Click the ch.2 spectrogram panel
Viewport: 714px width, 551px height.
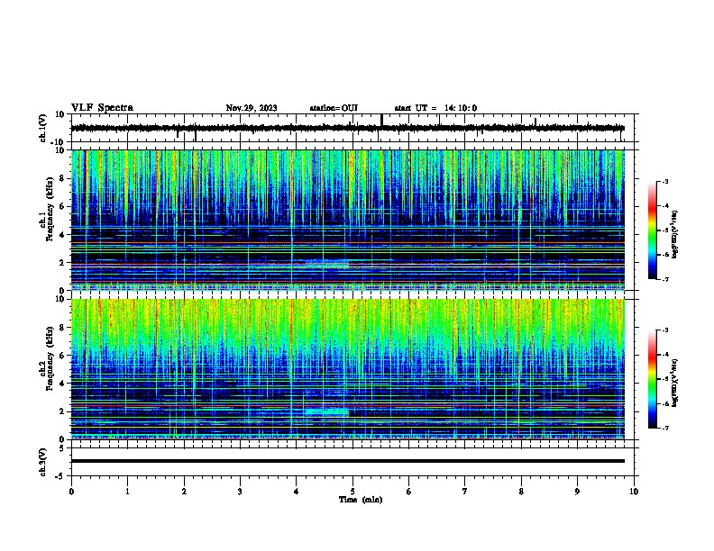tap(348, 369)
